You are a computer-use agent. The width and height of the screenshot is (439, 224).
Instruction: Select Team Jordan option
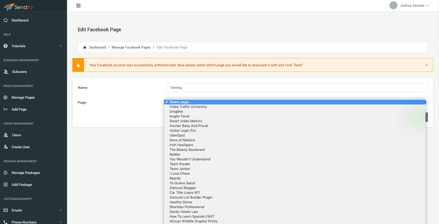click(295, 169)
